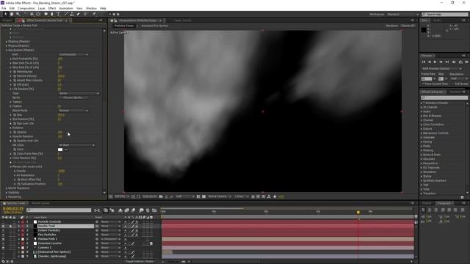Toggle visibility of Camera 1 layer

3,248
